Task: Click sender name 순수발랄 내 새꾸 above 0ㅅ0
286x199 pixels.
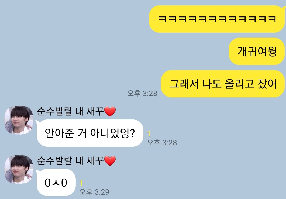Action: (x=77, y=161)
